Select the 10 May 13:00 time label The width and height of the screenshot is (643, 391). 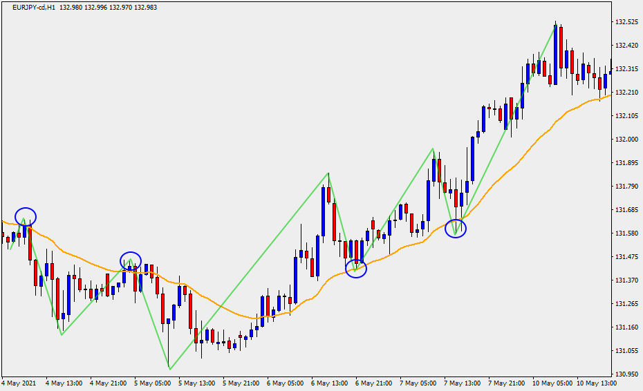(x=597, y=383)
